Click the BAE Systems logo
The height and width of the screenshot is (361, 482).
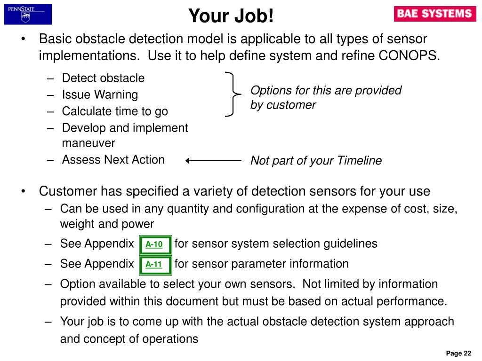click(x=434, y=14)
